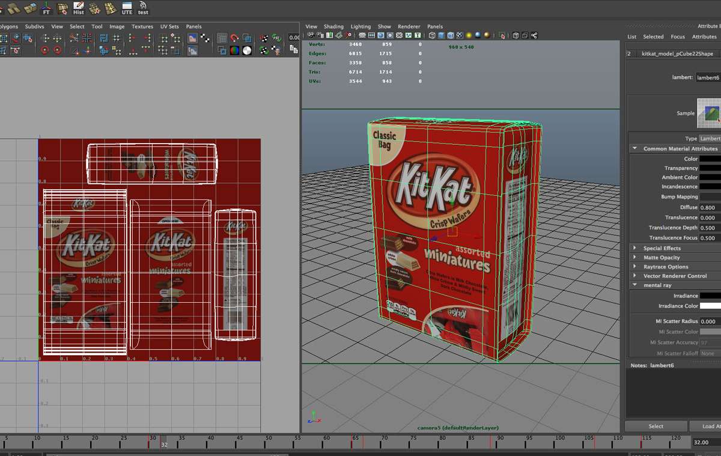The height and width of the screenshot is (456, 721).
Task: Click the Hist shelf button
Action: [79, 8]
